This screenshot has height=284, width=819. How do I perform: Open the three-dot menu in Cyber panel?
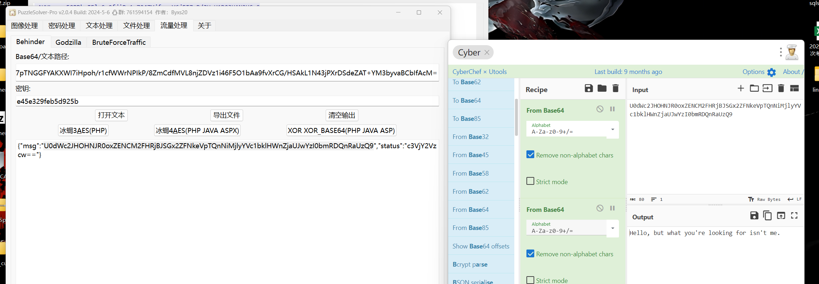(x=781, y=52)
